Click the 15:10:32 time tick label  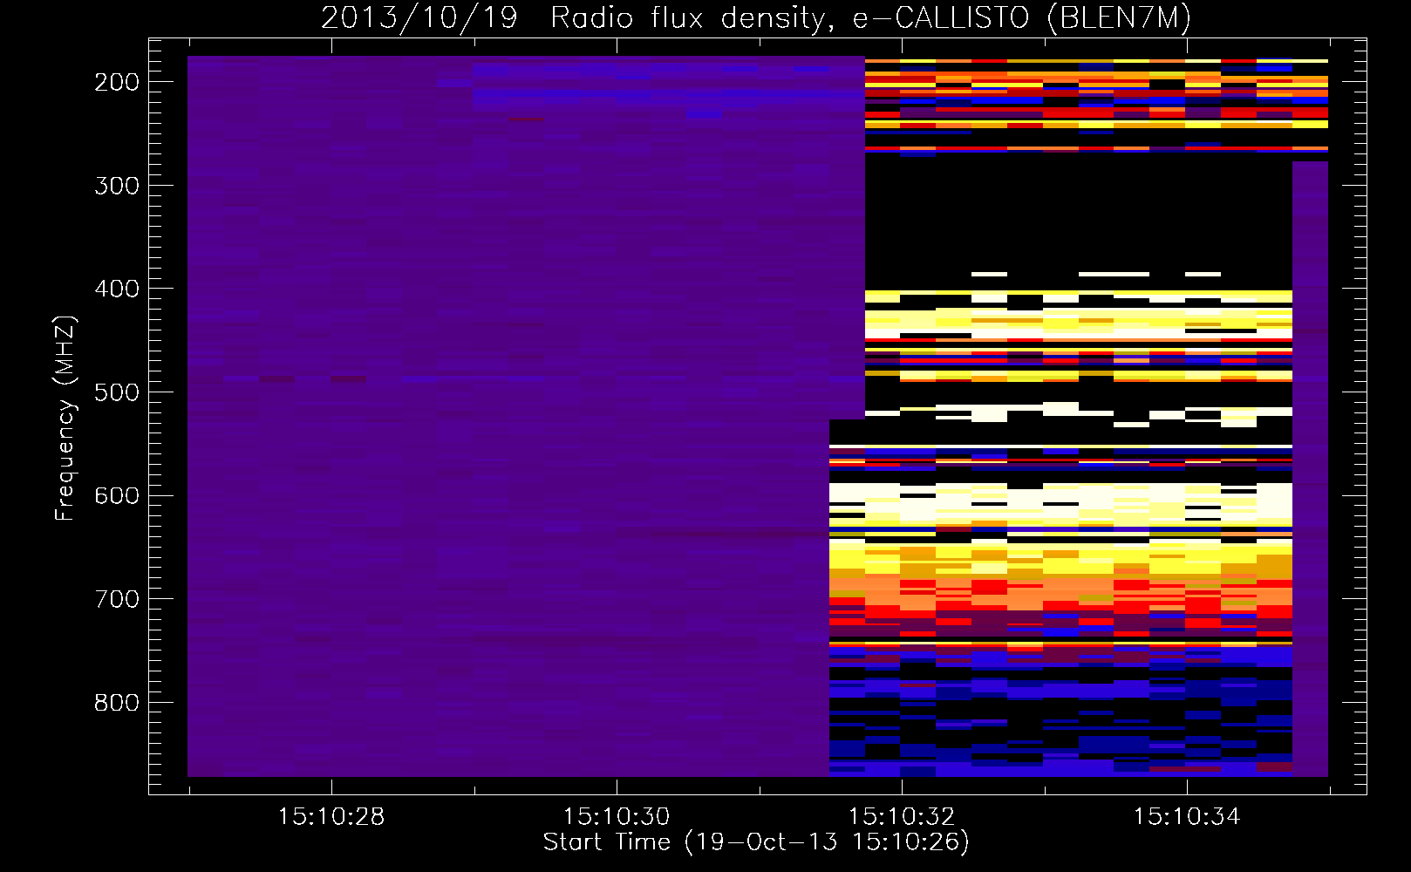[x=902, y=817]
